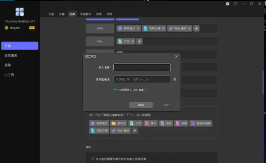
Task: Select the pink 圖片 image type
Action: [x=151, y=123]
